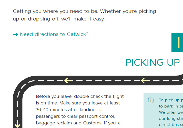The image size is (183, 128).
Task: Click the teal square with yellow bar
Action: [177, 42]
